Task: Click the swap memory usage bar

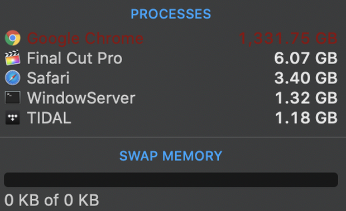Action: [x=171, y=180]
